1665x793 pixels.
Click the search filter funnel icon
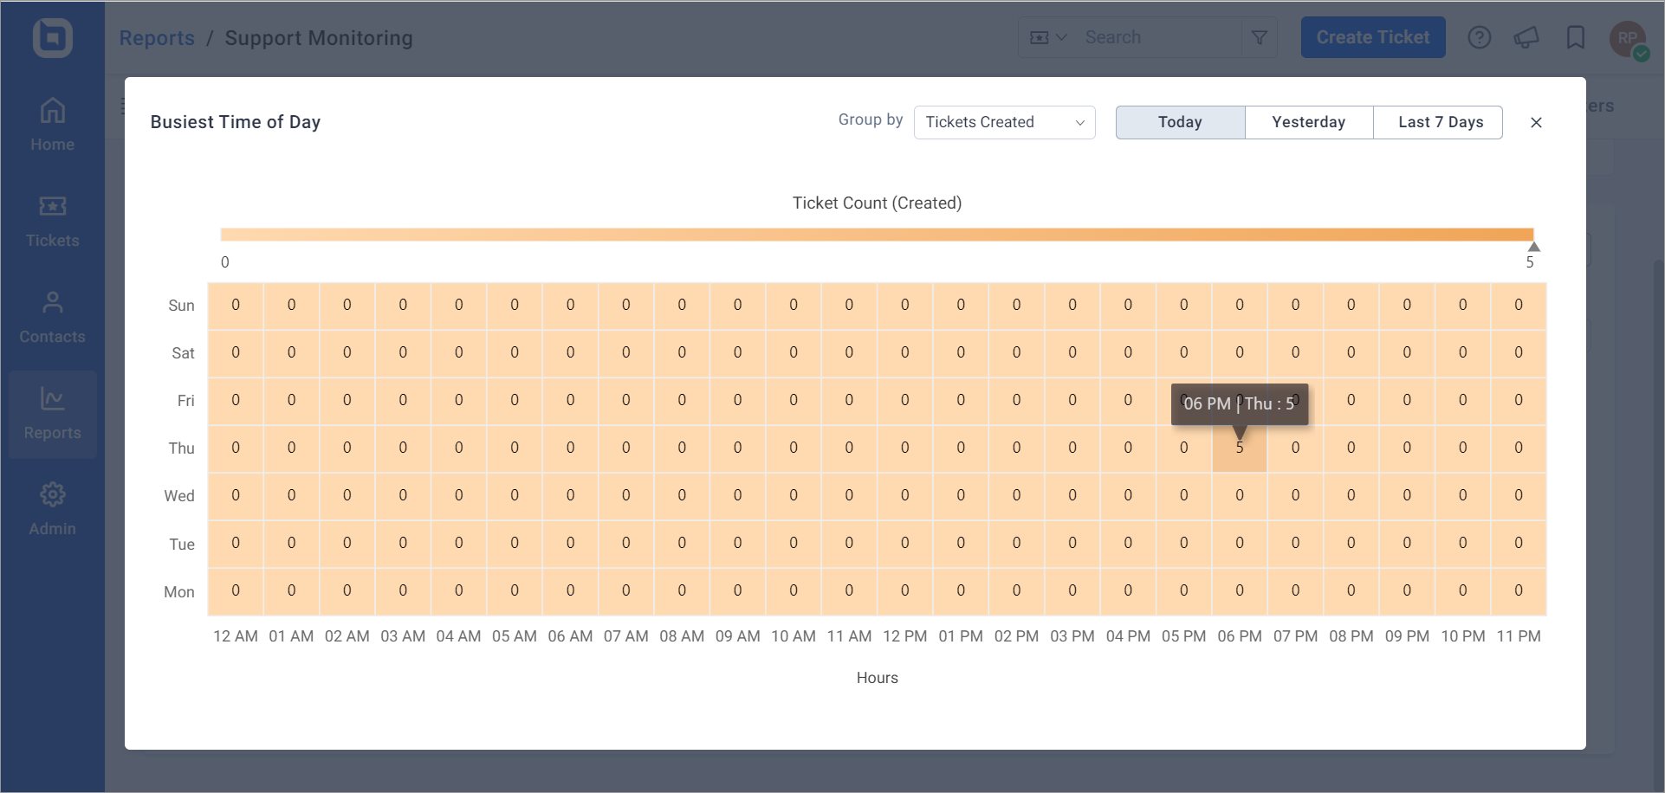point(1260,37)
